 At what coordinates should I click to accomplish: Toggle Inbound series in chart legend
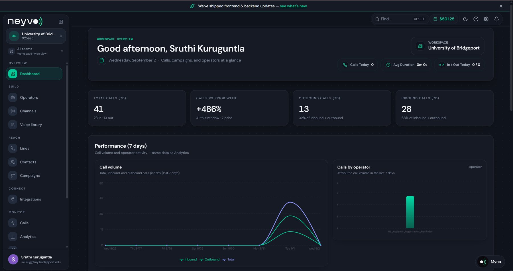(188, 260)
